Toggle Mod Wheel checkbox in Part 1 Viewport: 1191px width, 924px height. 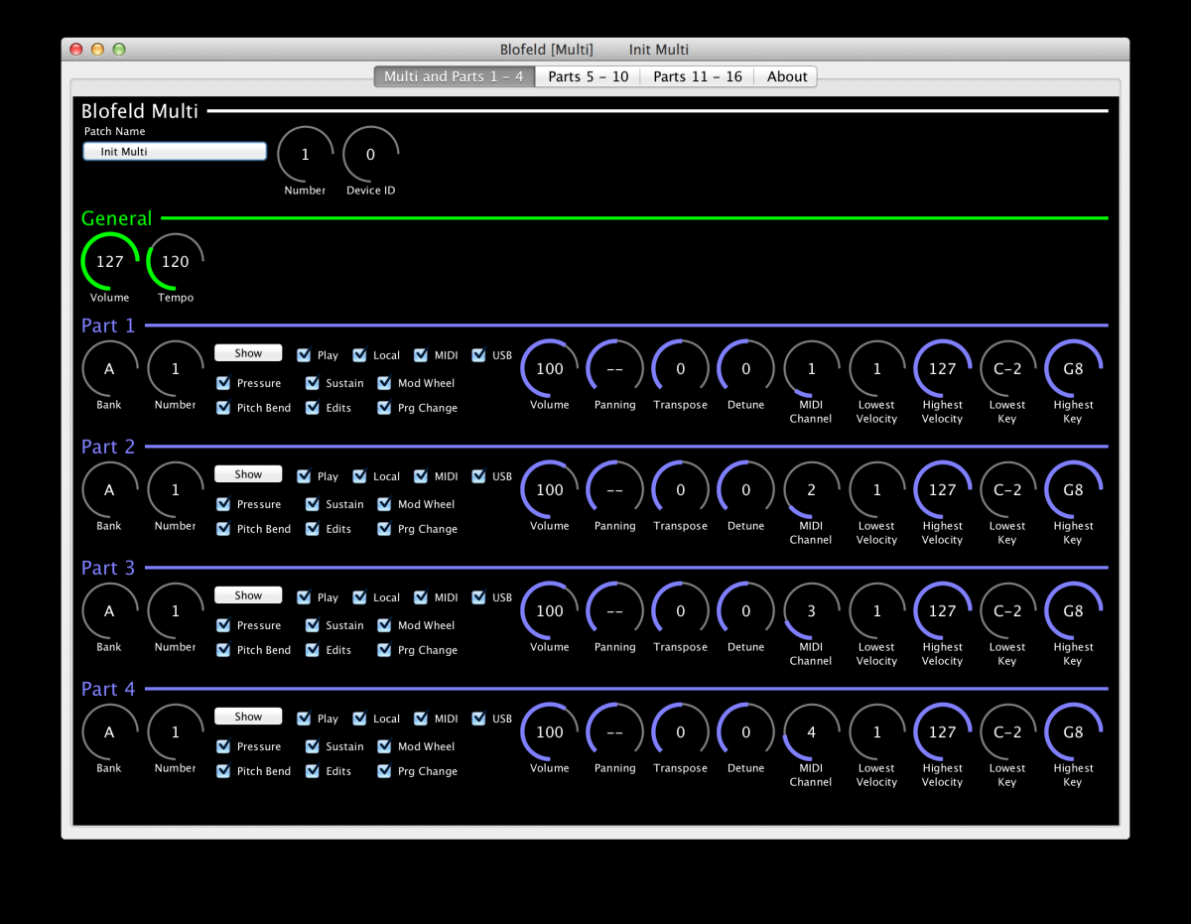click(x=384, y=383)
